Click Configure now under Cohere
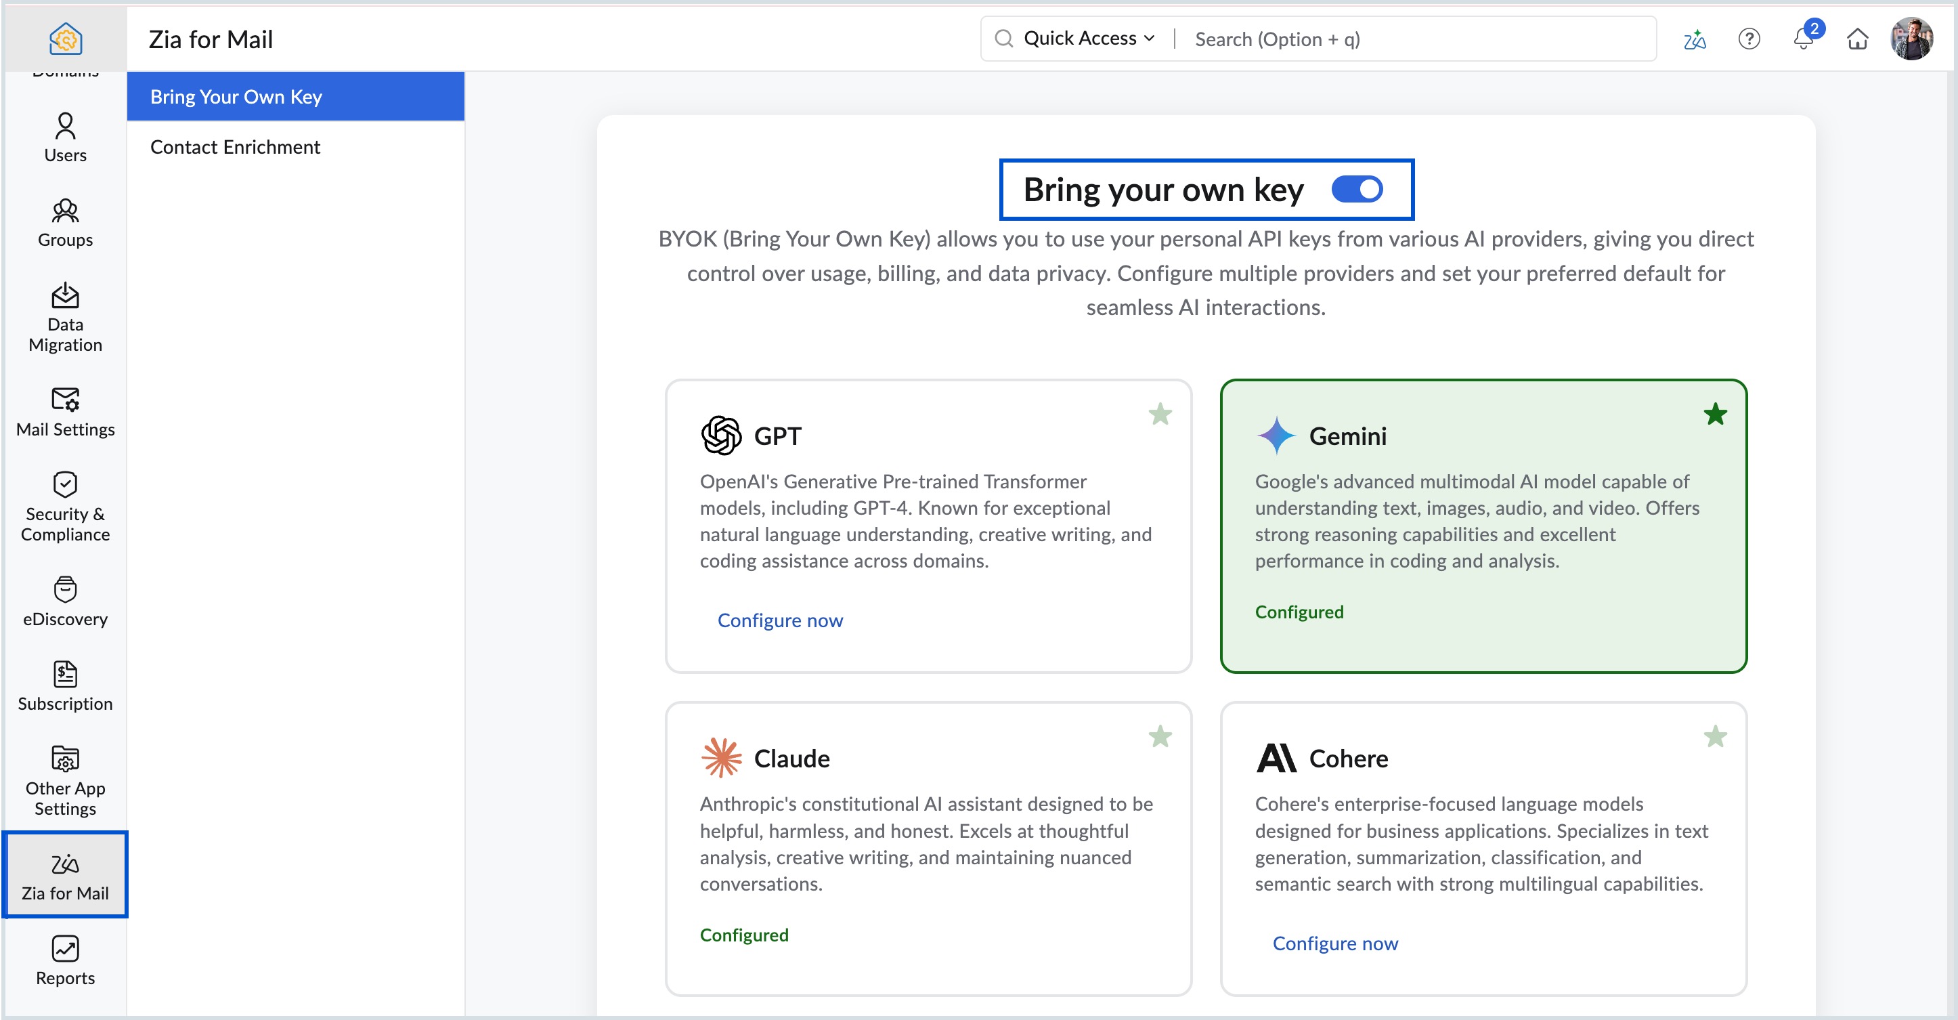The height and width of the screenshot is (1020, 1958). pos(1334,943)
